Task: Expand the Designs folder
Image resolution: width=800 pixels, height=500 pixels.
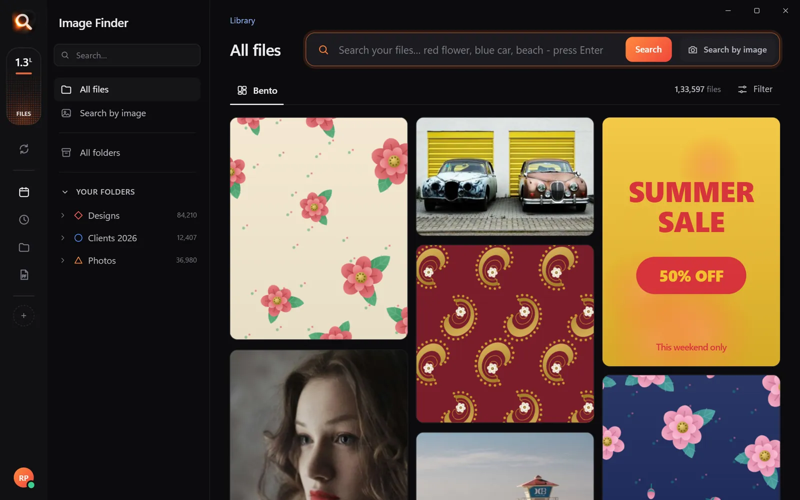Action: (x=62, y=215)
